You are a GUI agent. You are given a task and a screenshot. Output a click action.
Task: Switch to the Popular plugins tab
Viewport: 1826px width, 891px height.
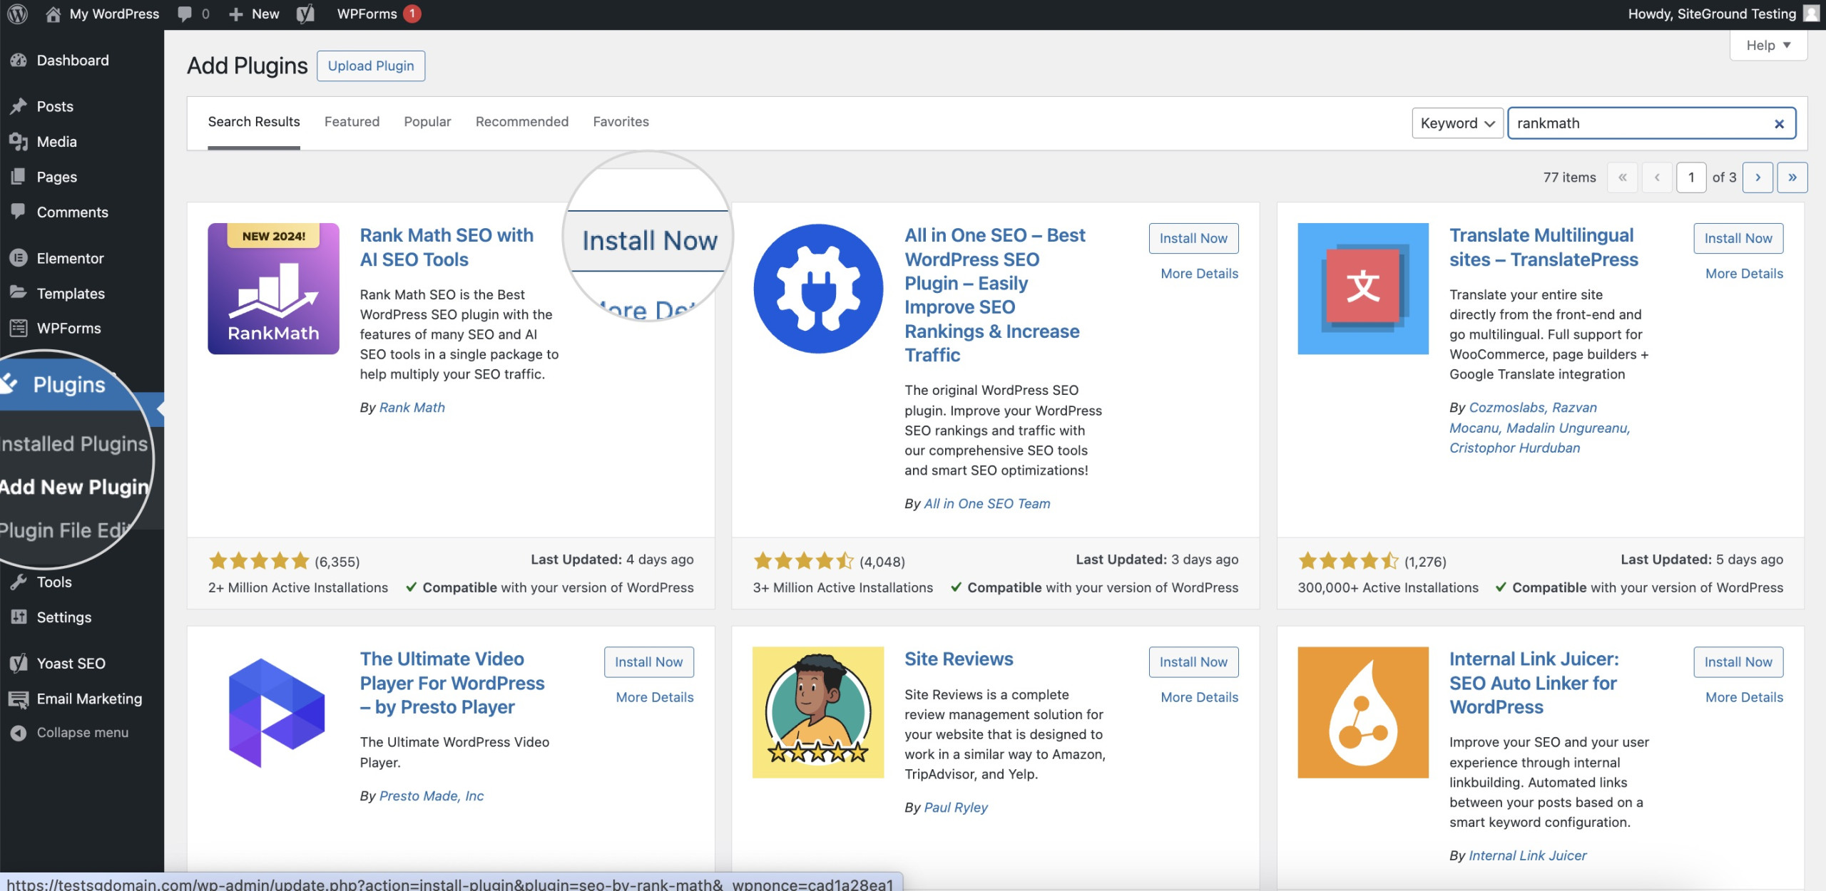(x=427, y=121)
